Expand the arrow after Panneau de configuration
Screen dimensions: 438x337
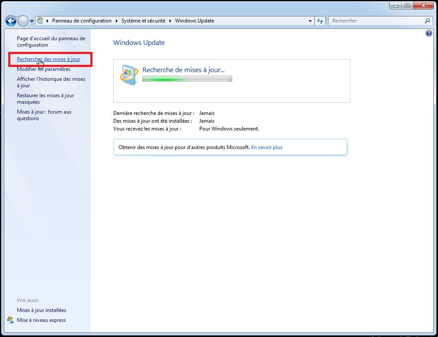point(116,21)
